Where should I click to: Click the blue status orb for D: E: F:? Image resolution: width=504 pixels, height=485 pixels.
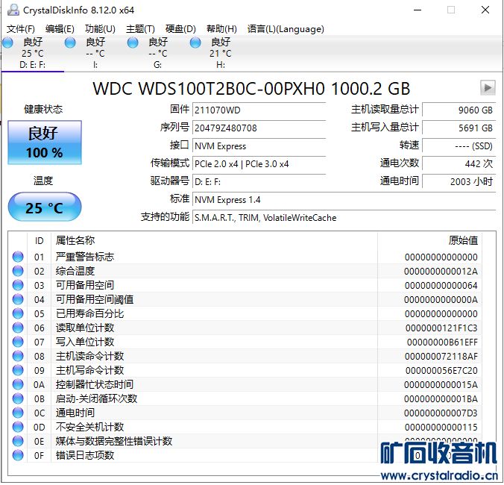7,43
